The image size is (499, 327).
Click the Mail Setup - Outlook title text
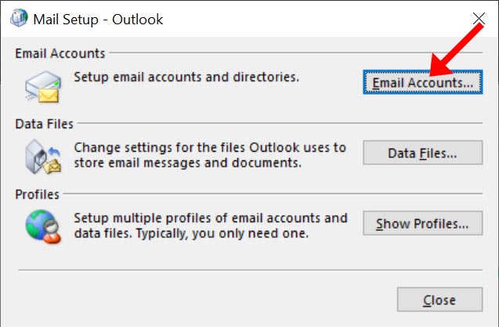(x=98, y=20)
